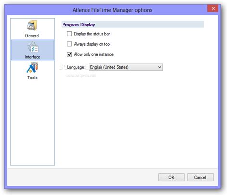The height and width of the screenshot is (196, 228).
Task: Open the General settings calendar-folder icon
Action: click(x=32, y=26)
